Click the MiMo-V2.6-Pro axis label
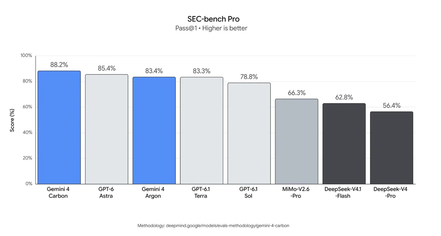This screenshot has width=441, height=236. coord(296,192)
